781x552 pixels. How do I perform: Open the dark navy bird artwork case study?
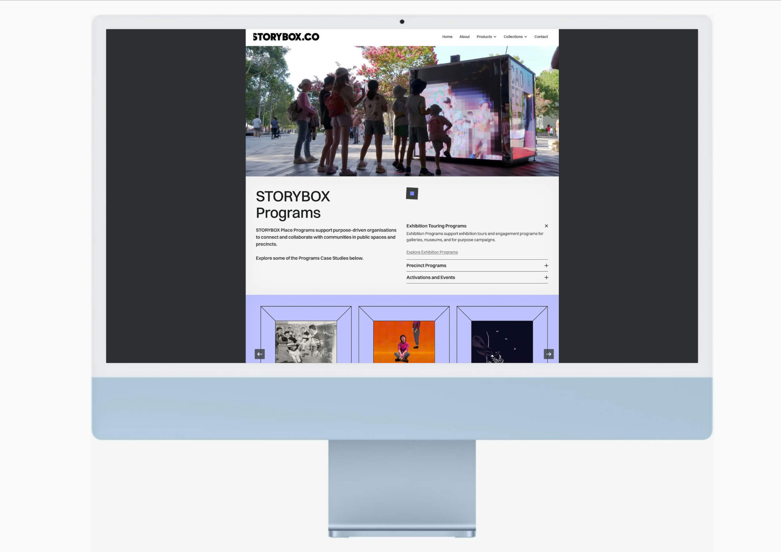pyautogui.click(x=502, y=342)
